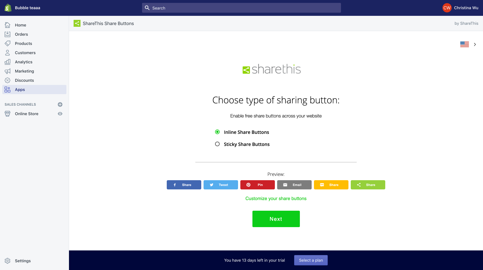Image resolution: width=483 pixels, height=270 pixels.
Task: Click the yellow SMS Share preview button
Action: click(331, 185)
